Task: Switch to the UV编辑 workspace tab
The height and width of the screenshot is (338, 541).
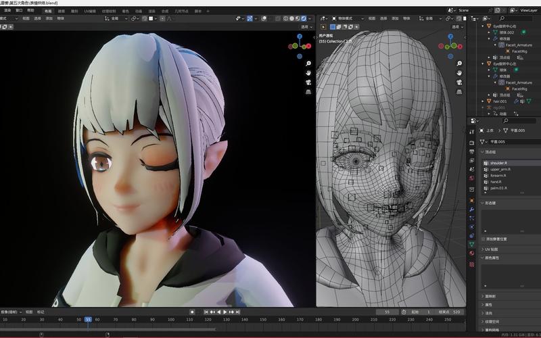Action: [x=90, y=11]
